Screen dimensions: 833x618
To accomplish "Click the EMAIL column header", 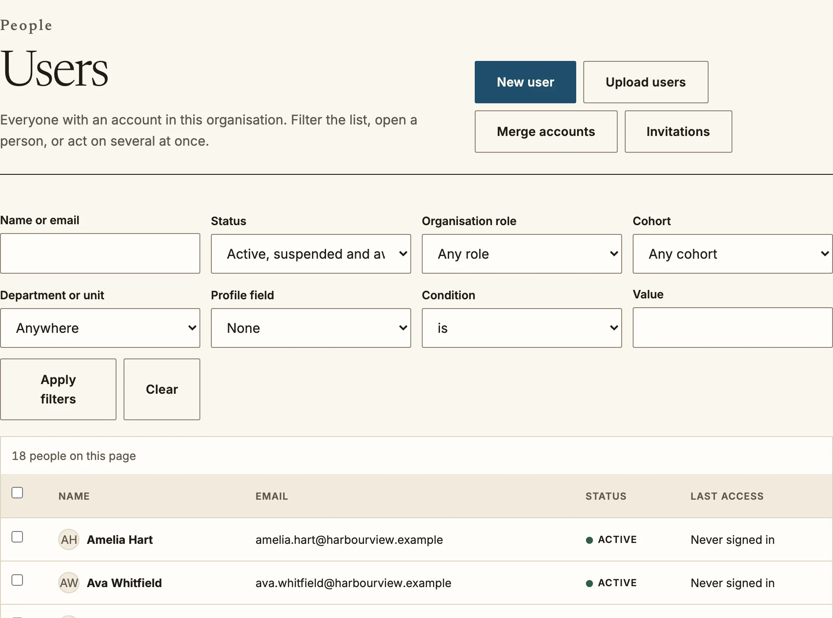I will pos(272,496).
